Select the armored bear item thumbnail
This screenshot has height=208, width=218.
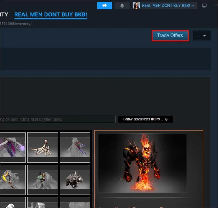[75, 180]
